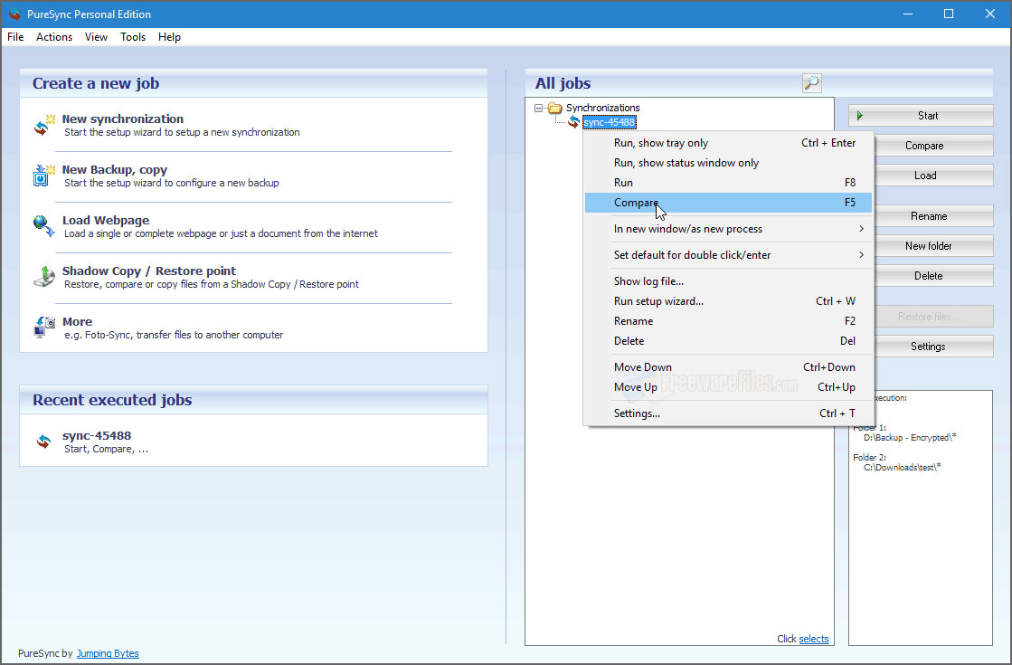Choose 'Run setup wizard...' entry
The width and height of the screenshot is (1012, 665).
coord(728,301)
